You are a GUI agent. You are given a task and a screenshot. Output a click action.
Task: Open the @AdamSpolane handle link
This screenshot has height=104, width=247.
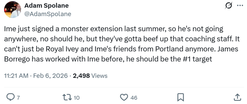point(48,14)
